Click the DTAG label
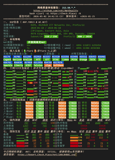This screenshot has height=160, width=115. pos(56,60)
